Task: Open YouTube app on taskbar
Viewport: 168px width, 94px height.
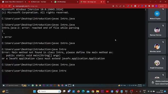Action: (x=107, y=91)
